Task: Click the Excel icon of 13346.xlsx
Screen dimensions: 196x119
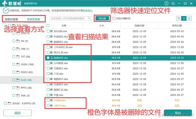Action: pyautogui.click(x=51, y=100)
